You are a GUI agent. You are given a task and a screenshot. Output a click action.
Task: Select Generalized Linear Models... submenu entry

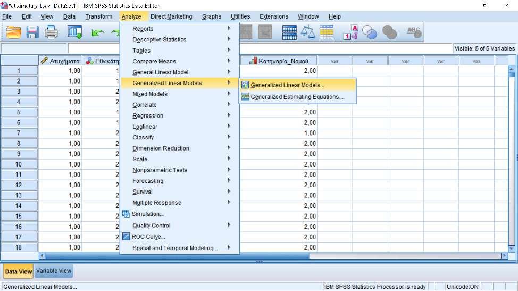(298, 85)
